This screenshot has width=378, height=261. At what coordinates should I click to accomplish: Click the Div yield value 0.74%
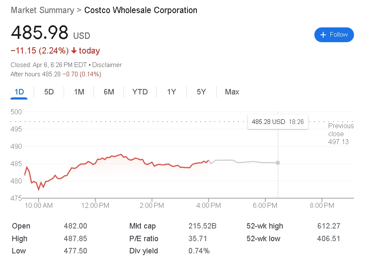[x=199, y=251]
